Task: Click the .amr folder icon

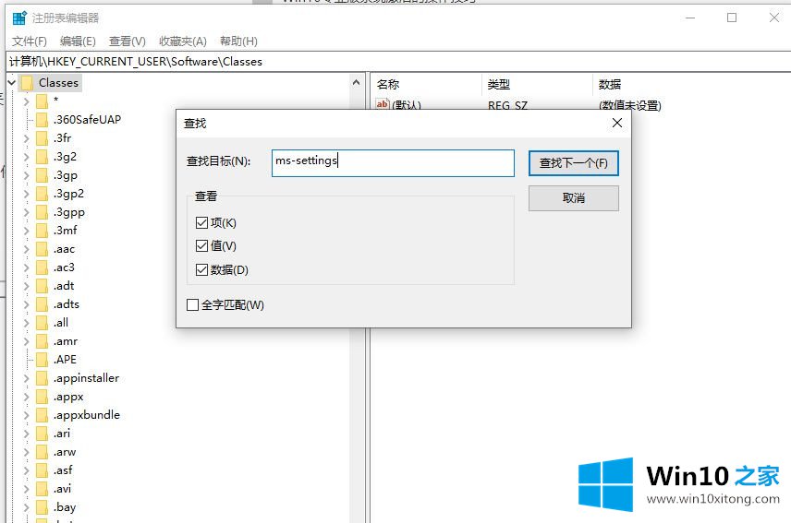Action: 42,341
